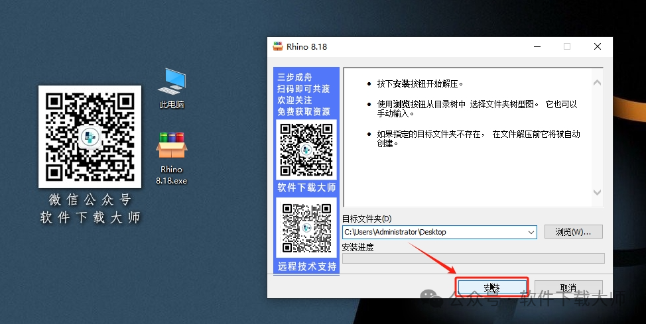Click the upper QR code in the installer sidebar
The width and height of the screenshot is (646, 324).
(306, 150)
